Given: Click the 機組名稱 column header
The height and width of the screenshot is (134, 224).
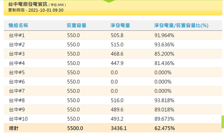Looking at the screenshot, I should (x=18, y=25).
